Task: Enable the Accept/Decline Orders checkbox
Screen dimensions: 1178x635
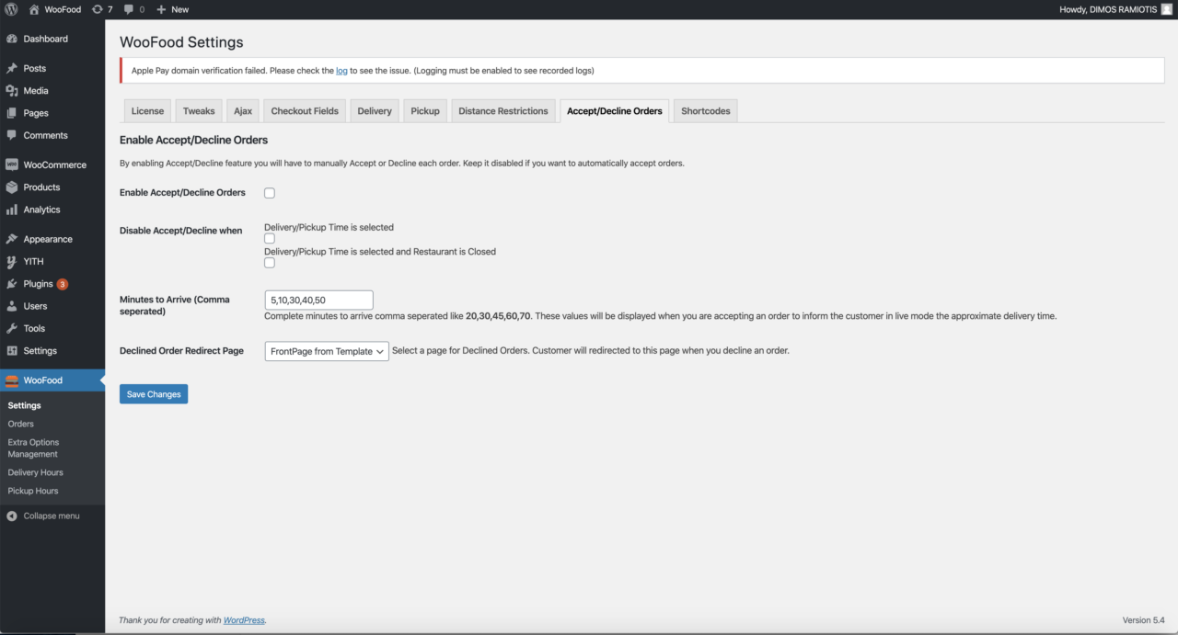Action: click(270, 193)
